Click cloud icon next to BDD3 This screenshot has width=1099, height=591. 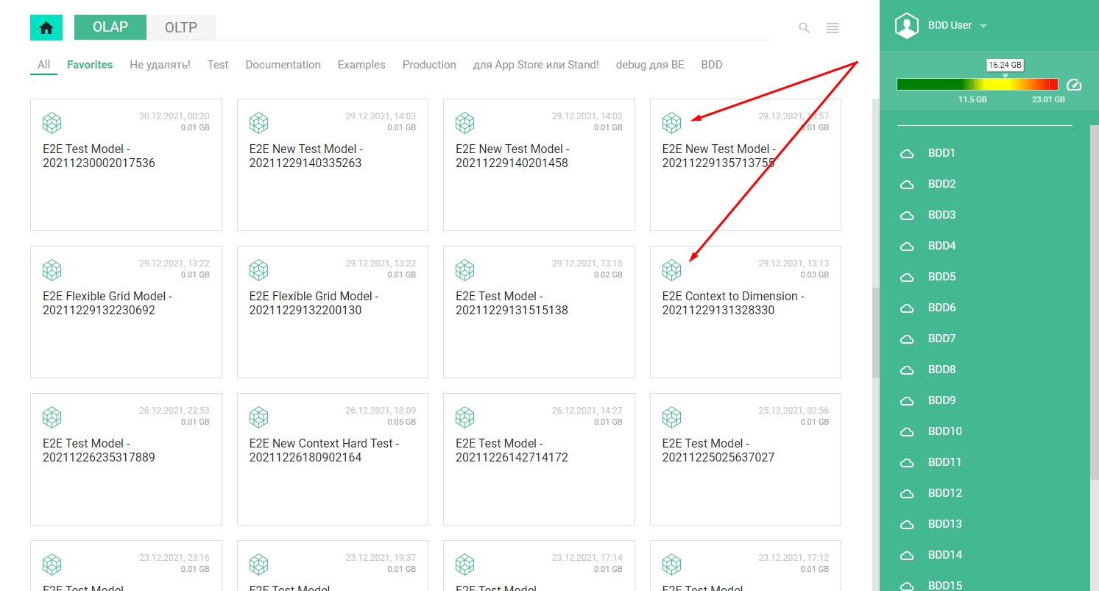[907, 216]
